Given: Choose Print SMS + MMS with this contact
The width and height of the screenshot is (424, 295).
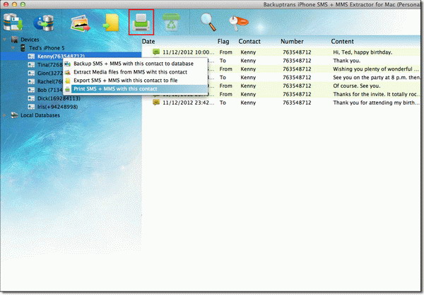Looking at the screenshot, I should 135,88.
